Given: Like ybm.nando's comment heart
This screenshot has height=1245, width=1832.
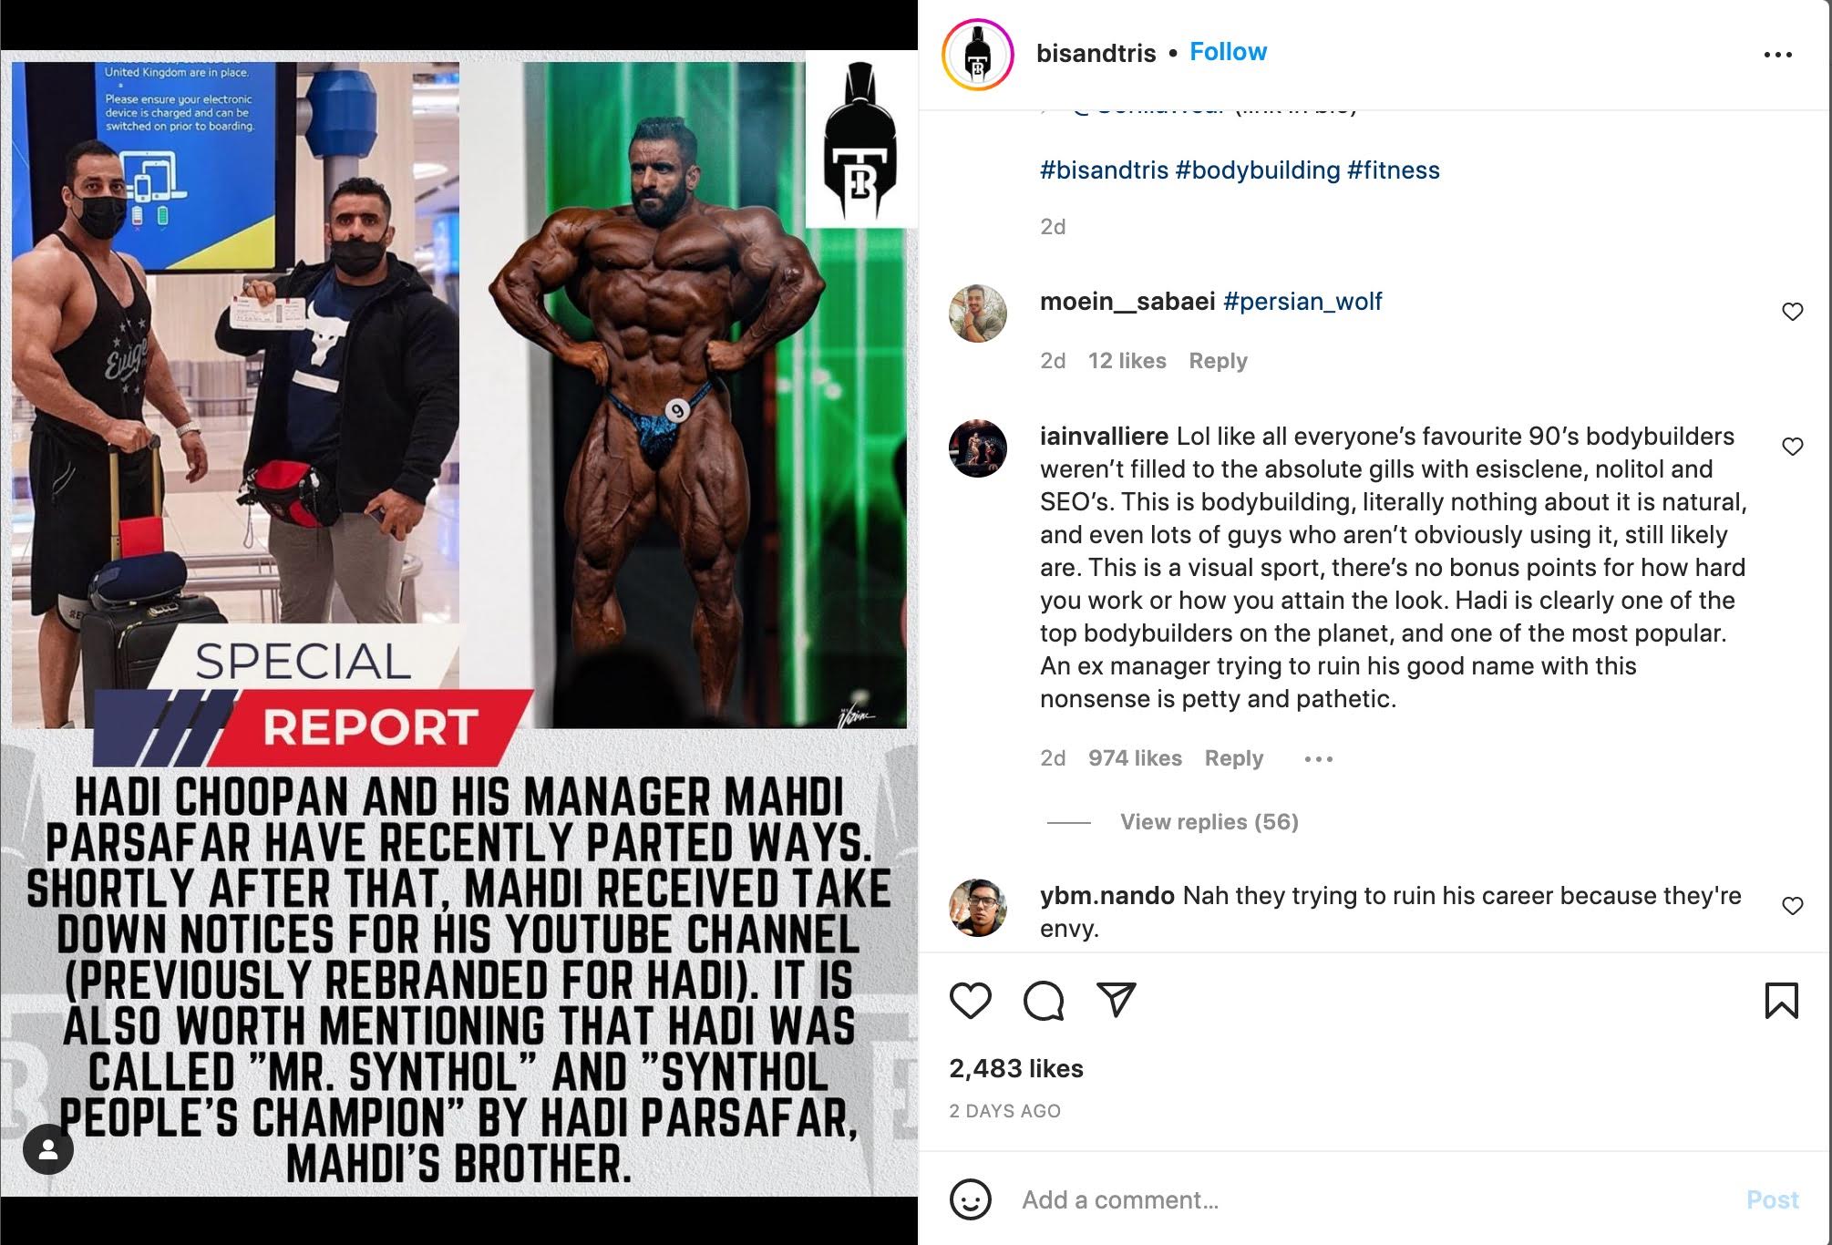Looking at the screenshot, I should pyautogui.click(x=1792, y=906).
